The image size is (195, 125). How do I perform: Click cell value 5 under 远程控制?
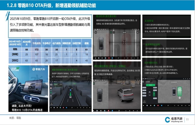[x=77, y=50]
